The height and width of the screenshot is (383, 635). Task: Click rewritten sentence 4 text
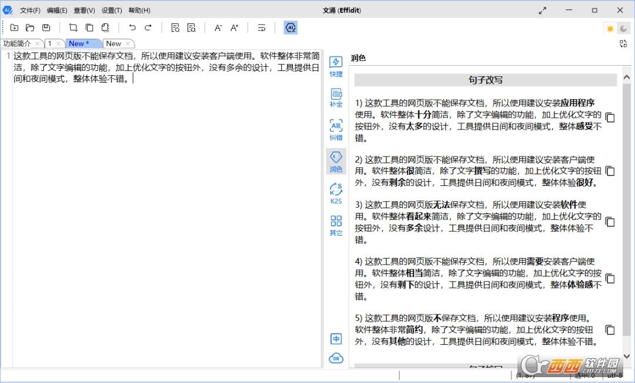tap(478, 279)
